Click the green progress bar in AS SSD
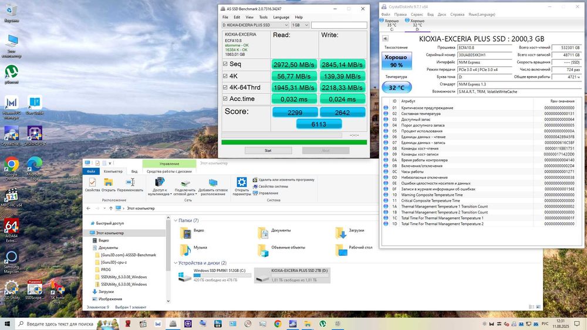587x330 pixels. 294,142
